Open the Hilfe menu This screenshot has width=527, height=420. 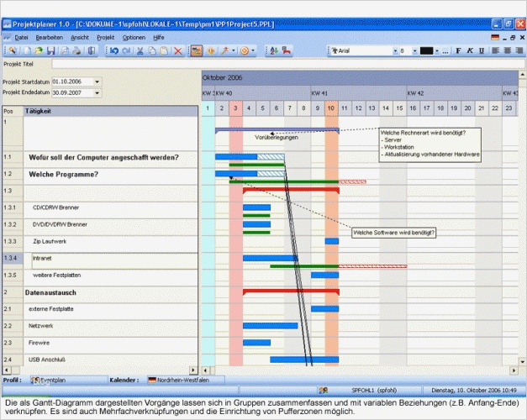(159, 38)
